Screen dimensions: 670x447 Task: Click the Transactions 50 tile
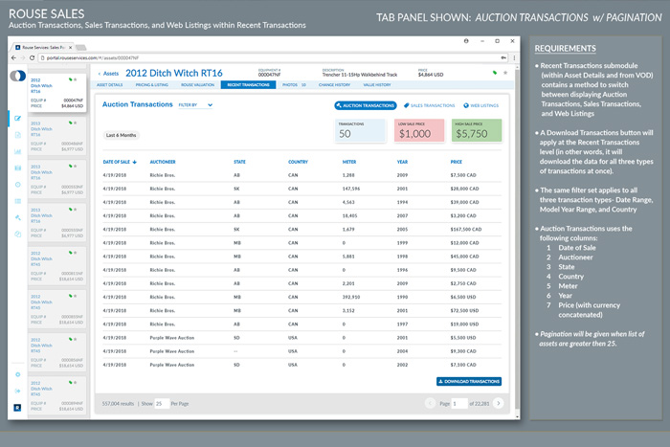coord(360,130)
